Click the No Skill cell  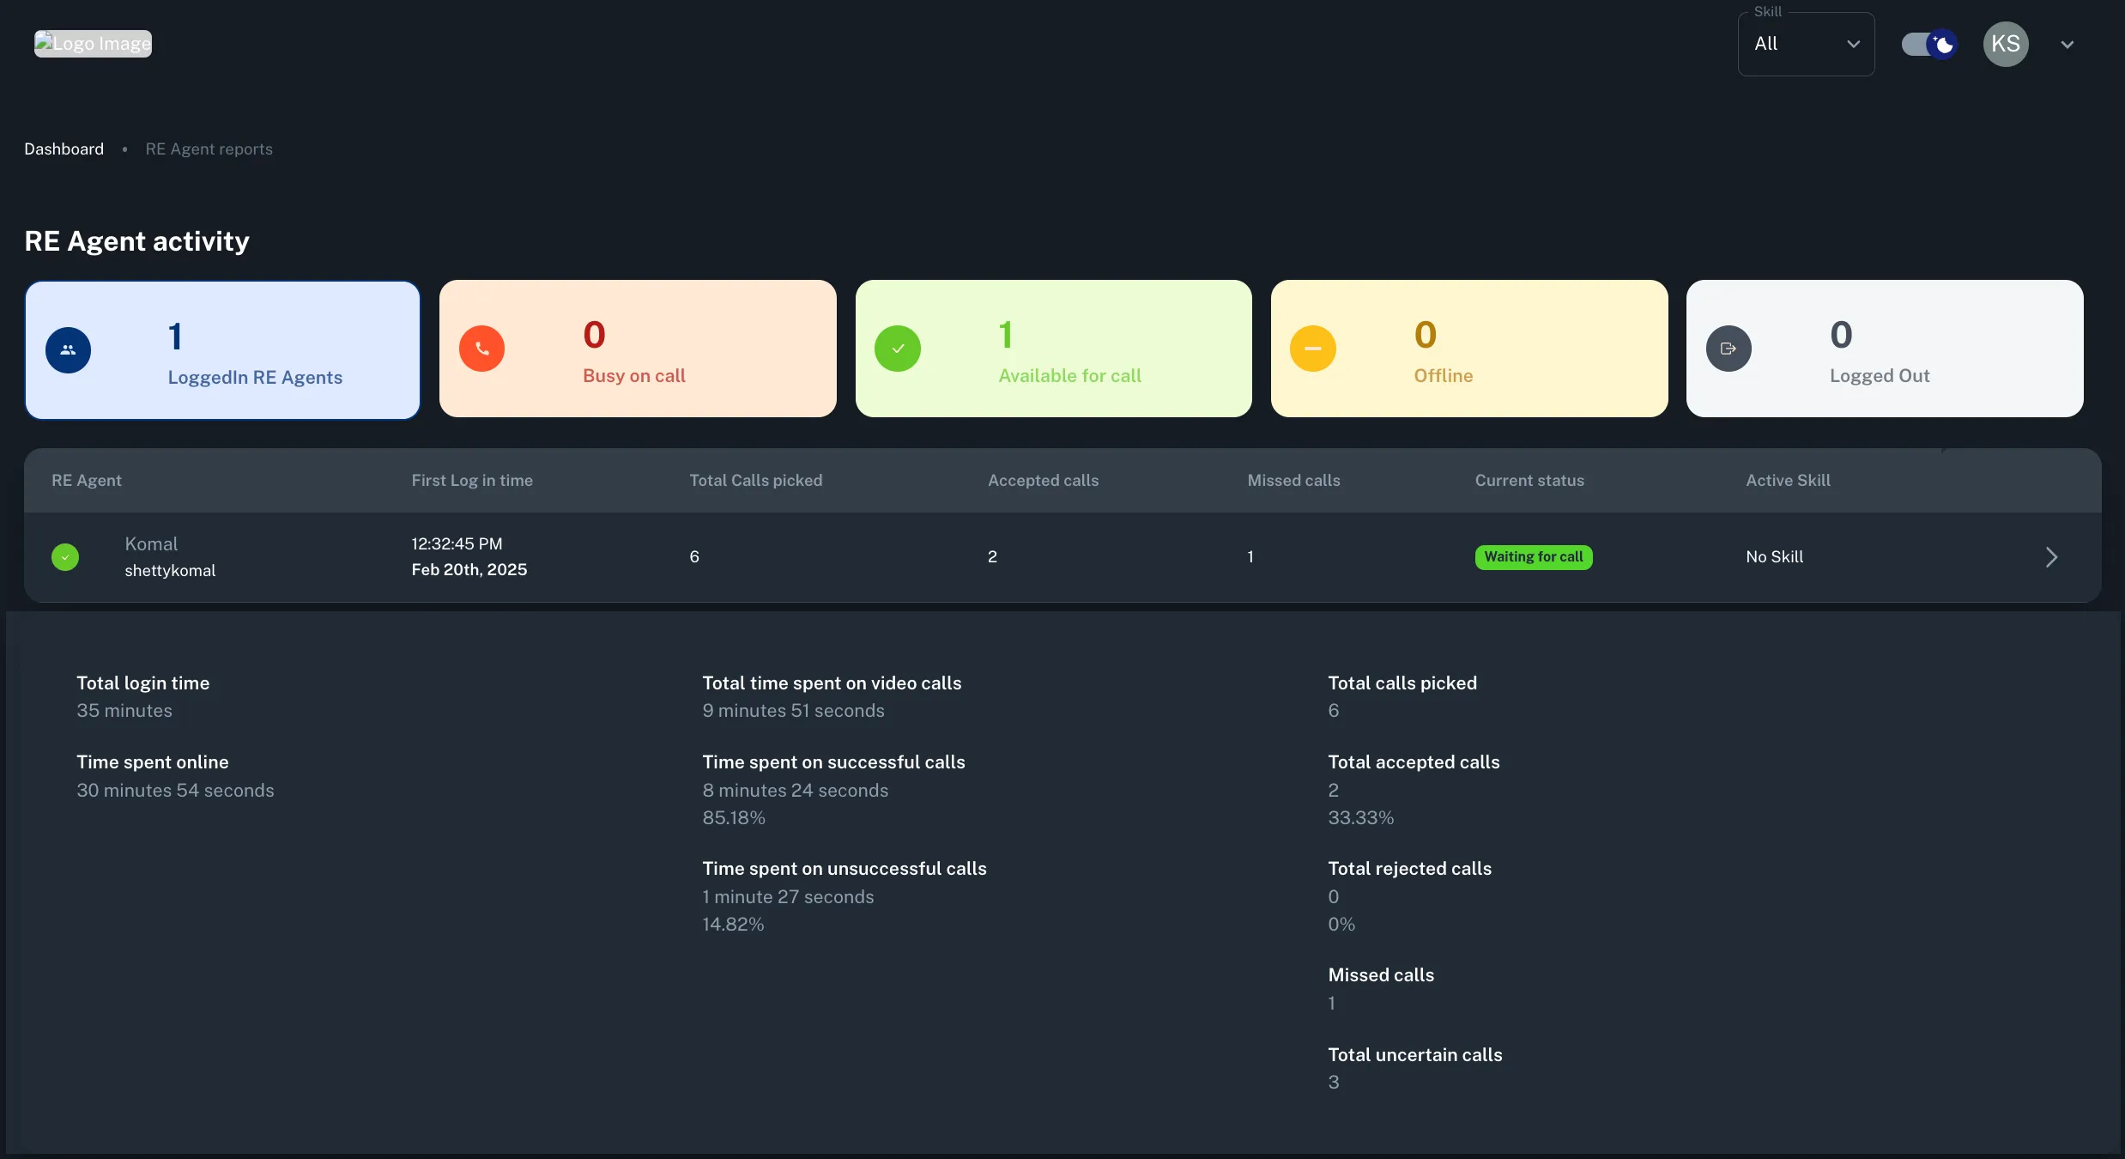click(x=1774, y=556)
